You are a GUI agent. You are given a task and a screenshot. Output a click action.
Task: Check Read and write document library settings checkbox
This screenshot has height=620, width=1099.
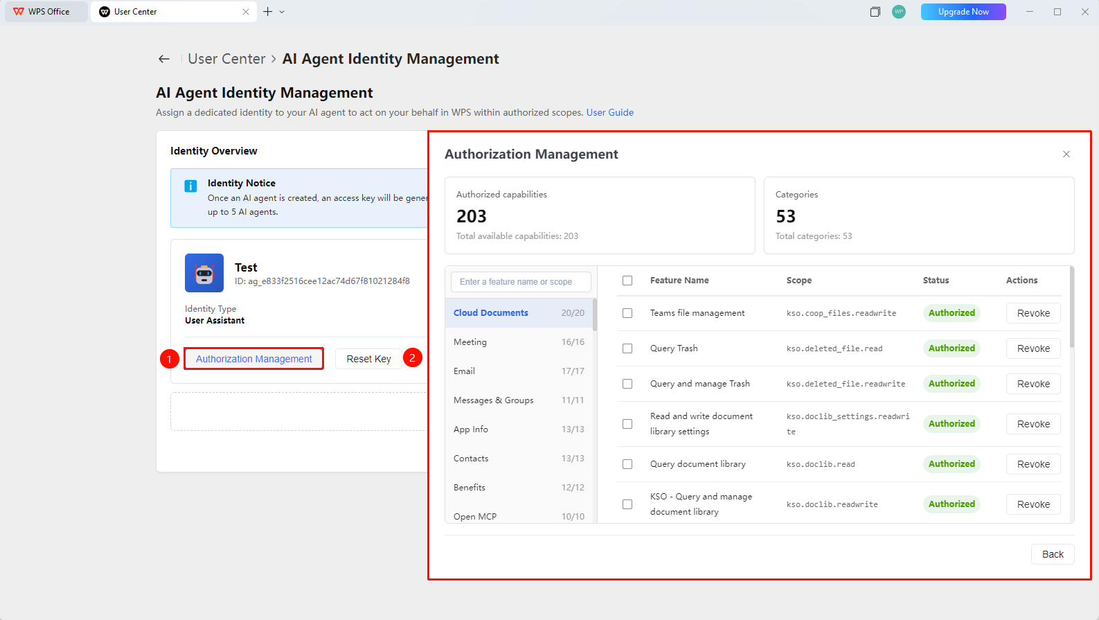[627, 424]
